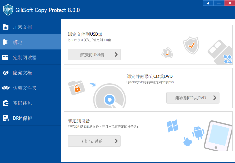Click the 绑定并刻录到CD或DVD heading
The image size is (235, 163).
(x=149, y=77)
